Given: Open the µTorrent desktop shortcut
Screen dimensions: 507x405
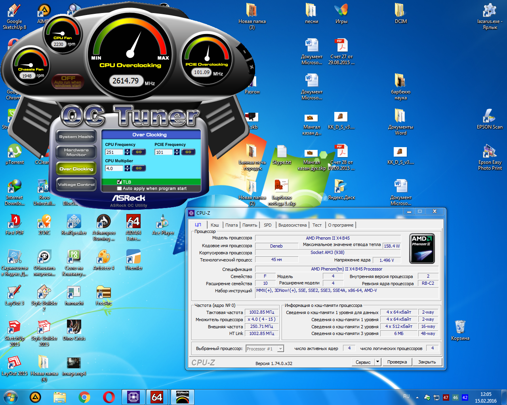Looking at the screenshot, I should [15, 155].
